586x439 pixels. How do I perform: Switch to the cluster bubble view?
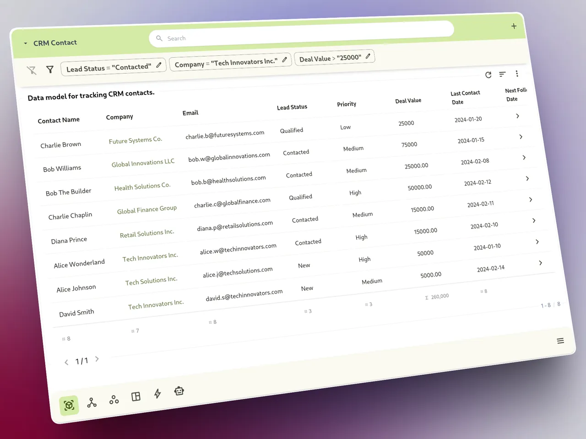114,399
